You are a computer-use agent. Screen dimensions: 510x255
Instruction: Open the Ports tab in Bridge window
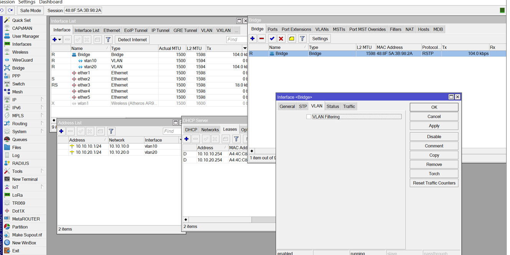(272, 30)
